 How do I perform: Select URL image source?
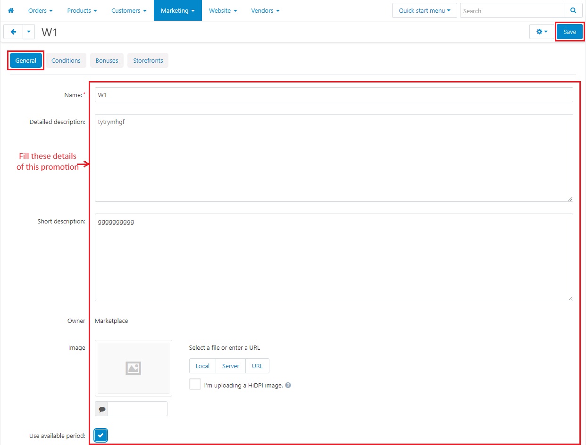pyautogui.click(x=257, y=366)
